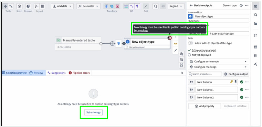Switch to the Selection preview tab
This screenshot has height=127, width=262.
pos(14,73)
